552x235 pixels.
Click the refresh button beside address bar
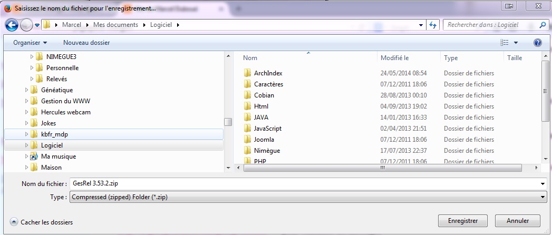click(x=433, y=25)
